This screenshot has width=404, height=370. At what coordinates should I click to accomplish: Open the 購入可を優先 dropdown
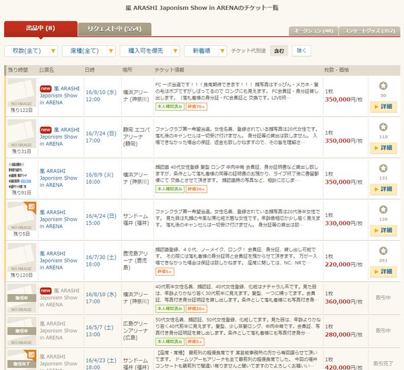[149, 51]
